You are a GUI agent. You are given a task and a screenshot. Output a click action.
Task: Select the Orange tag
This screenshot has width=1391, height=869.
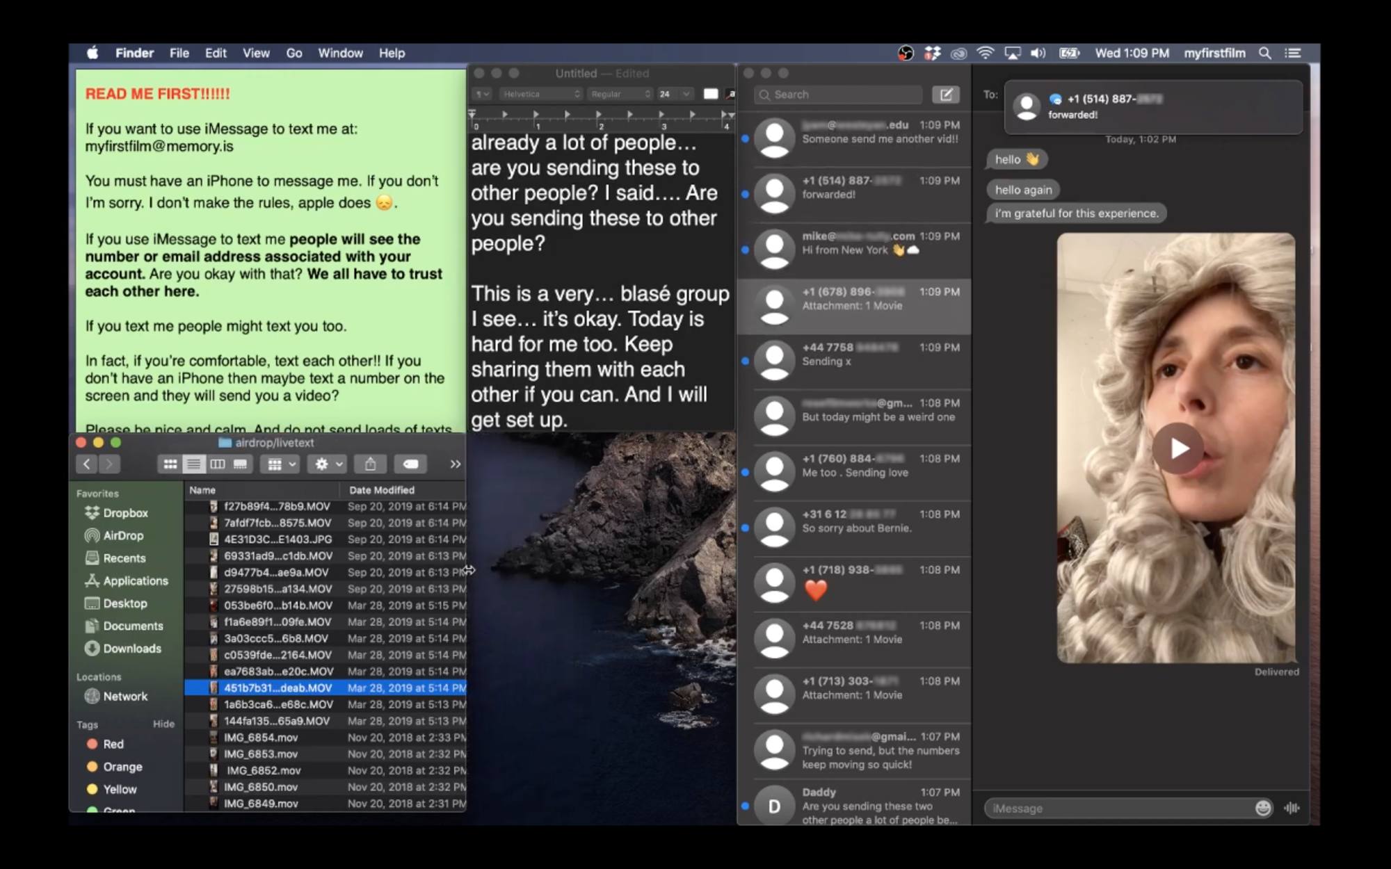coord(114,766)
